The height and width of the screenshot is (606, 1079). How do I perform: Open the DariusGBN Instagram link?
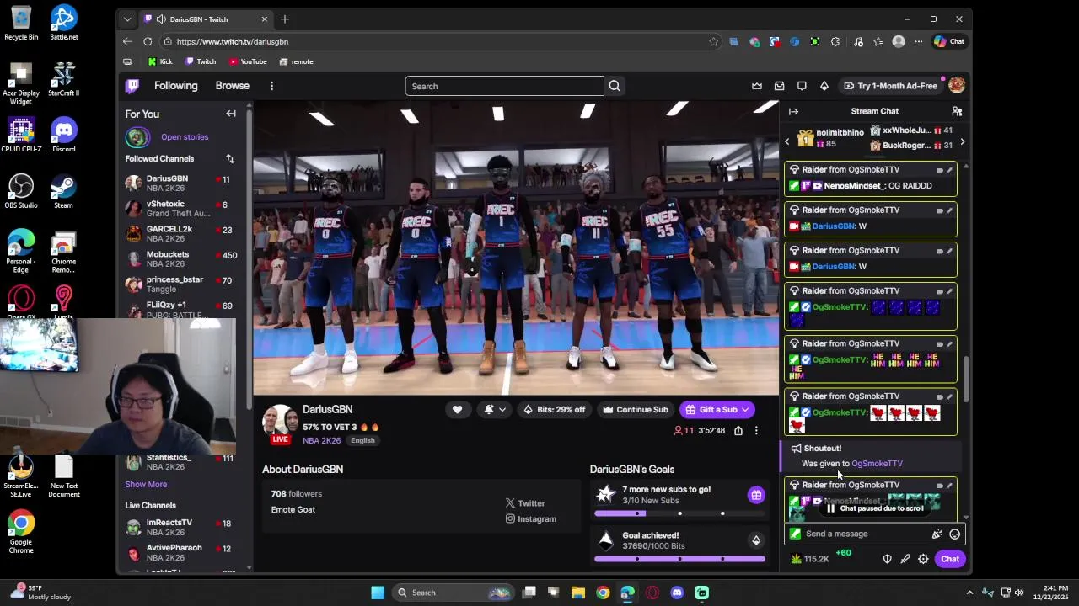[530, 519]
